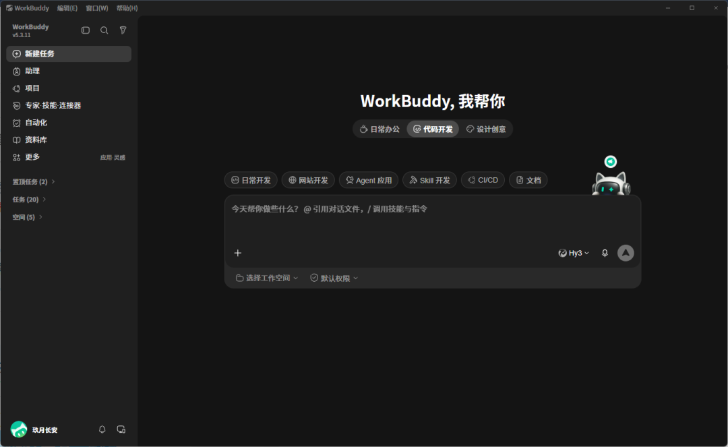Click the robot cat mascot
Viewport: 728px width, 447px height.
click(611, 183)
